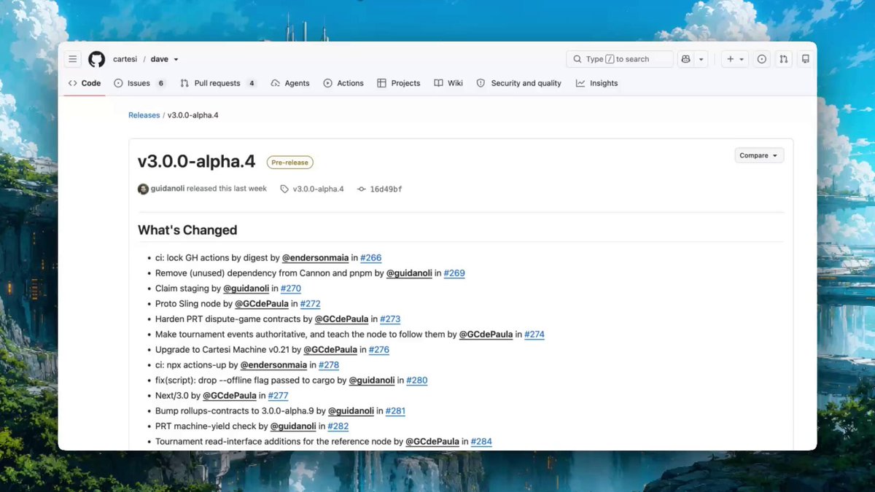Expand the dave repository dropdown caret
The image size is (875, 492).
pyautogui.click(x=176, y=60)
